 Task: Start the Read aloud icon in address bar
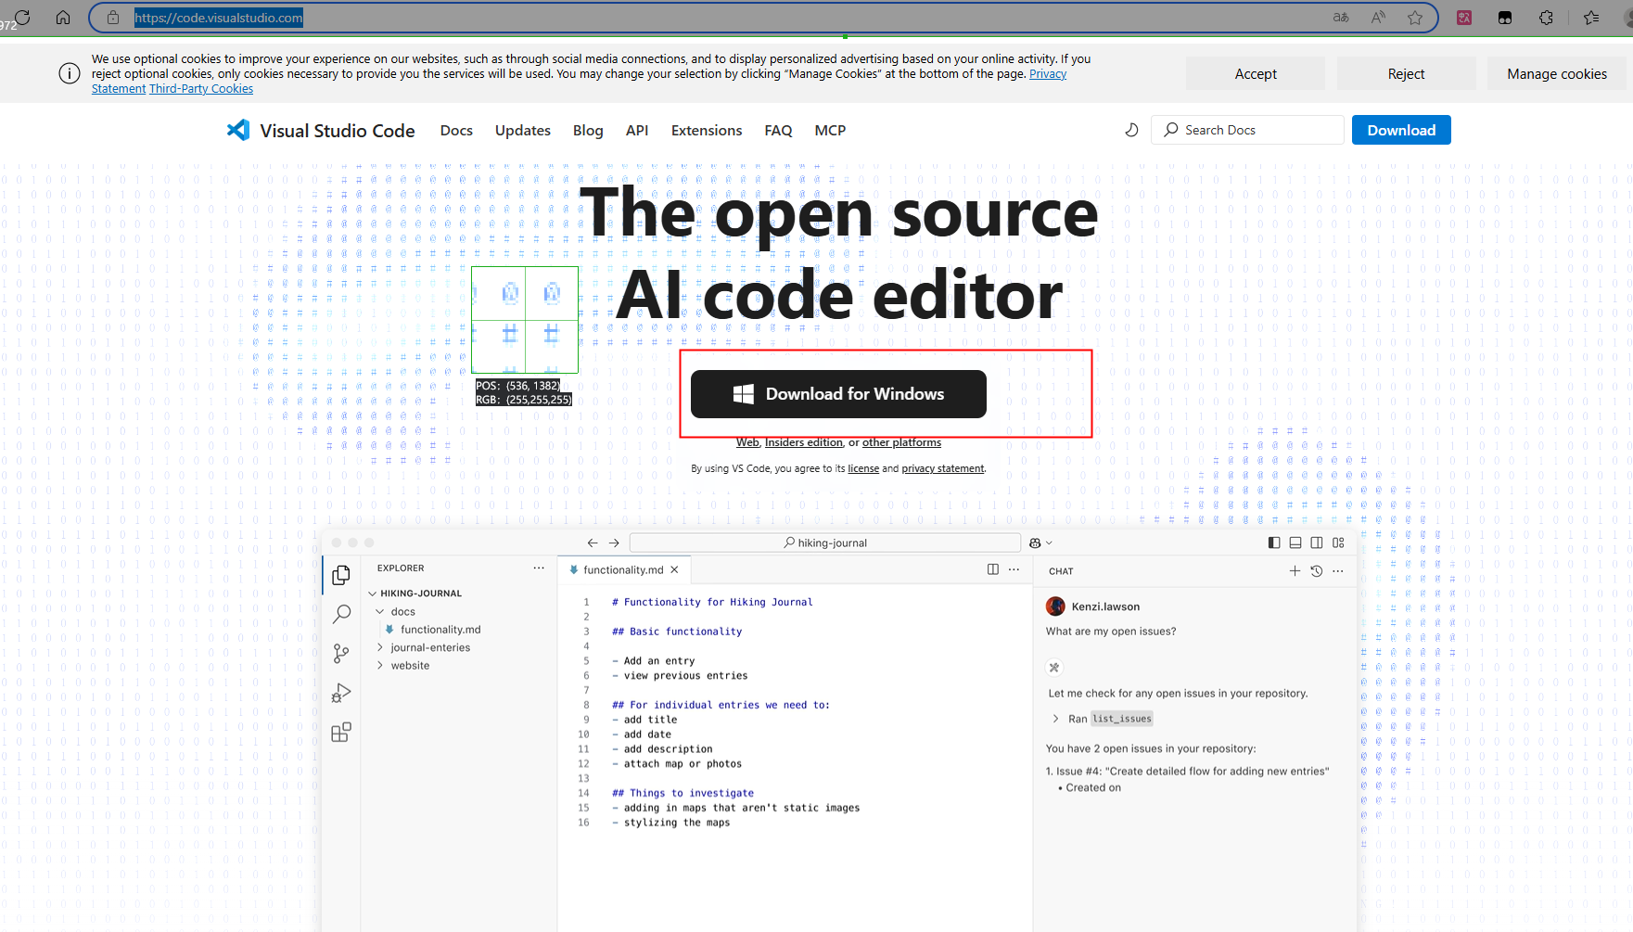click(1379, 18)
